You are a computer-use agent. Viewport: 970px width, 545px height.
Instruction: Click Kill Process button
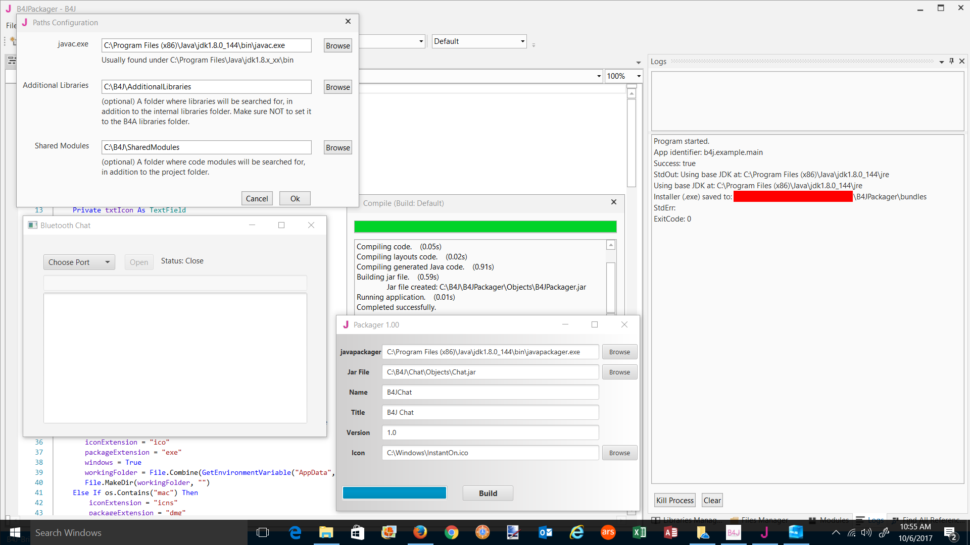[x=674, y=500]
